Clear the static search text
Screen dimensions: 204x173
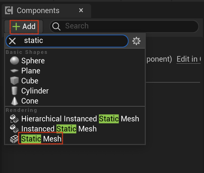pos(12,41)
